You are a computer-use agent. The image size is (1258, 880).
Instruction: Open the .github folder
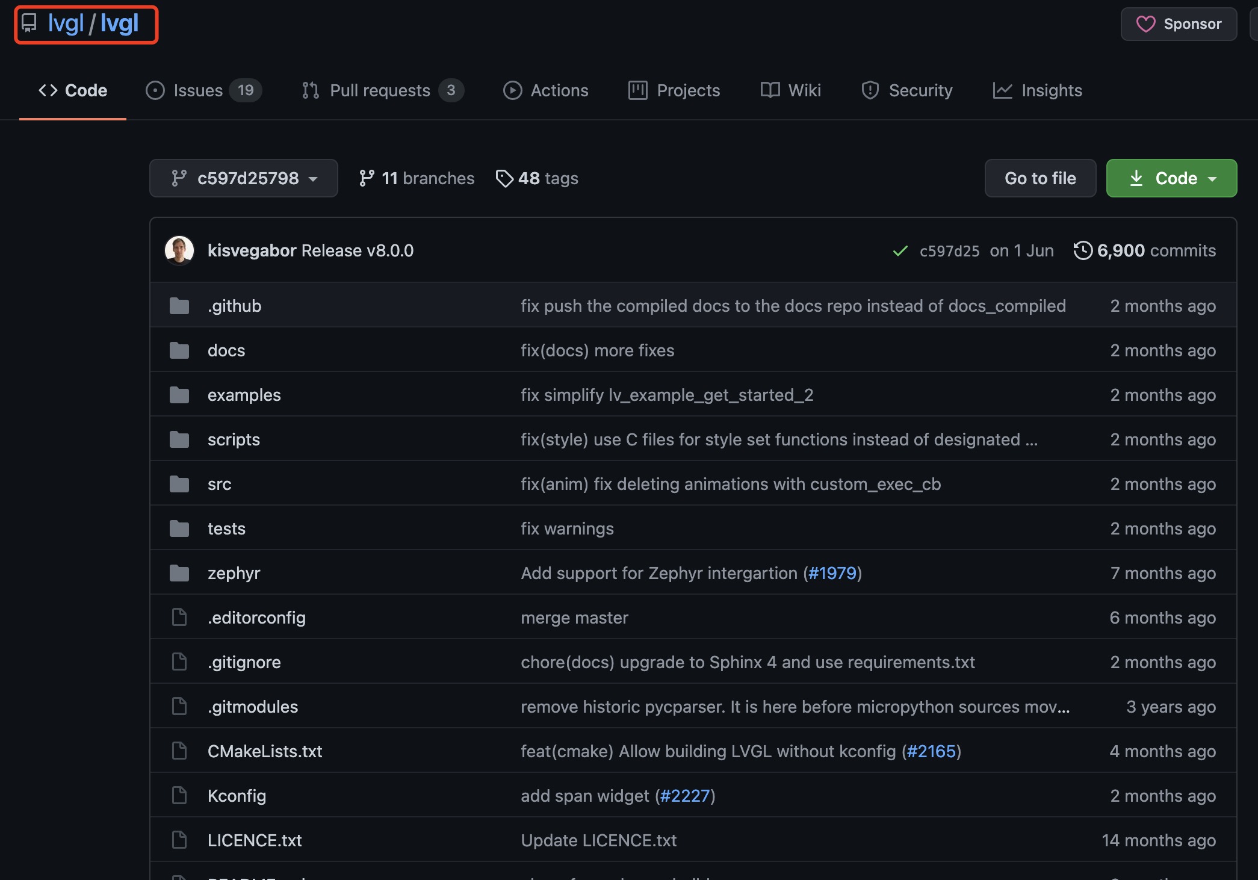(x=235, y=306)
